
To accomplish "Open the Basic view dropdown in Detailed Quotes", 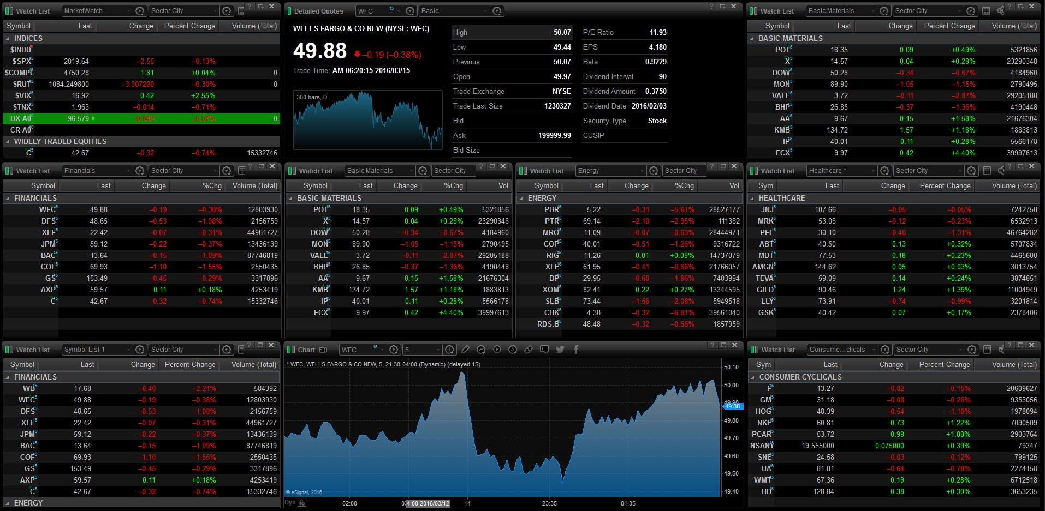I will pos(454,11).
